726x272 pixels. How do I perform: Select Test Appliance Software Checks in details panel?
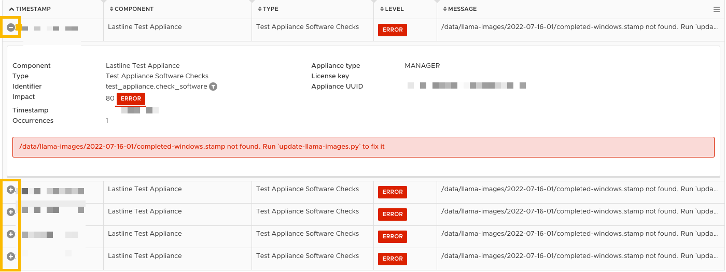point(157,76)
